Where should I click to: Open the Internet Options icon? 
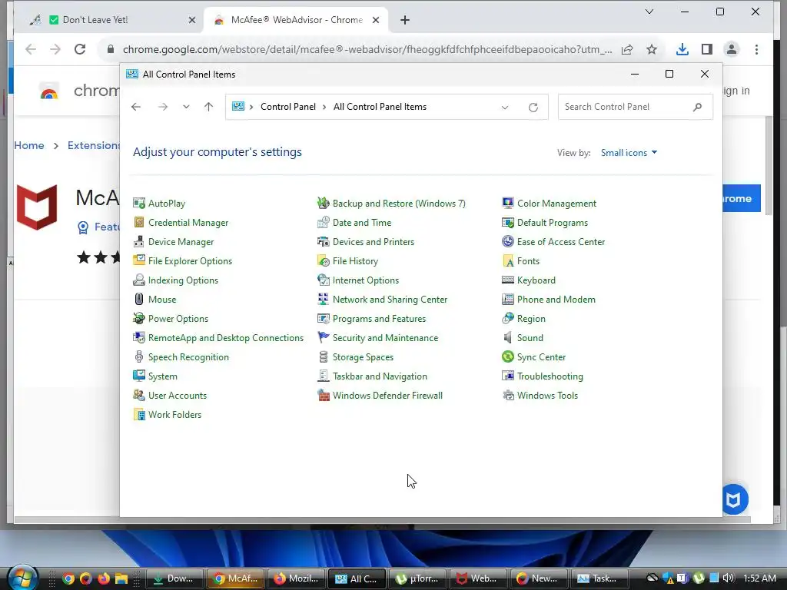pos(324,280)
